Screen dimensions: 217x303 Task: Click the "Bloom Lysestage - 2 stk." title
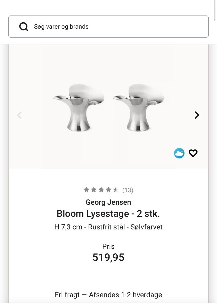tap(108, 214)
